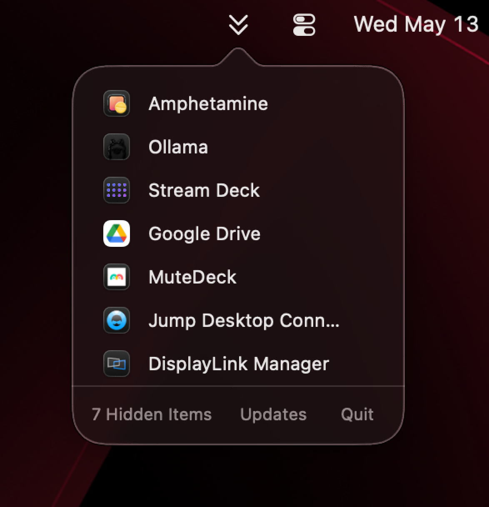Click the Stream Deck grid icon
The height and width of the screenshot is (507, 489).
117,190
